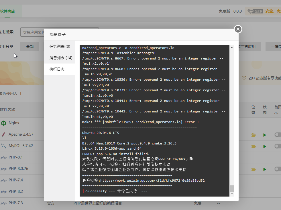Click the PHP-7.4 php icon
Screen dimensions: 281x210
pos(3,181)
